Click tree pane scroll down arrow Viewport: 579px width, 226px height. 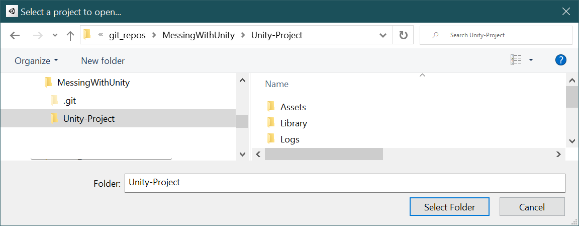[x=242, y=154]
